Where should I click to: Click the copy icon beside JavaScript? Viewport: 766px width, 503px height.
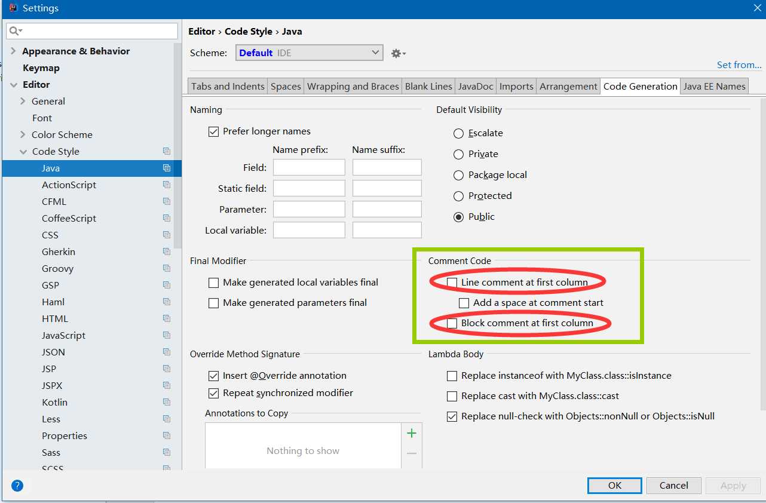click(x=167, y=335)
